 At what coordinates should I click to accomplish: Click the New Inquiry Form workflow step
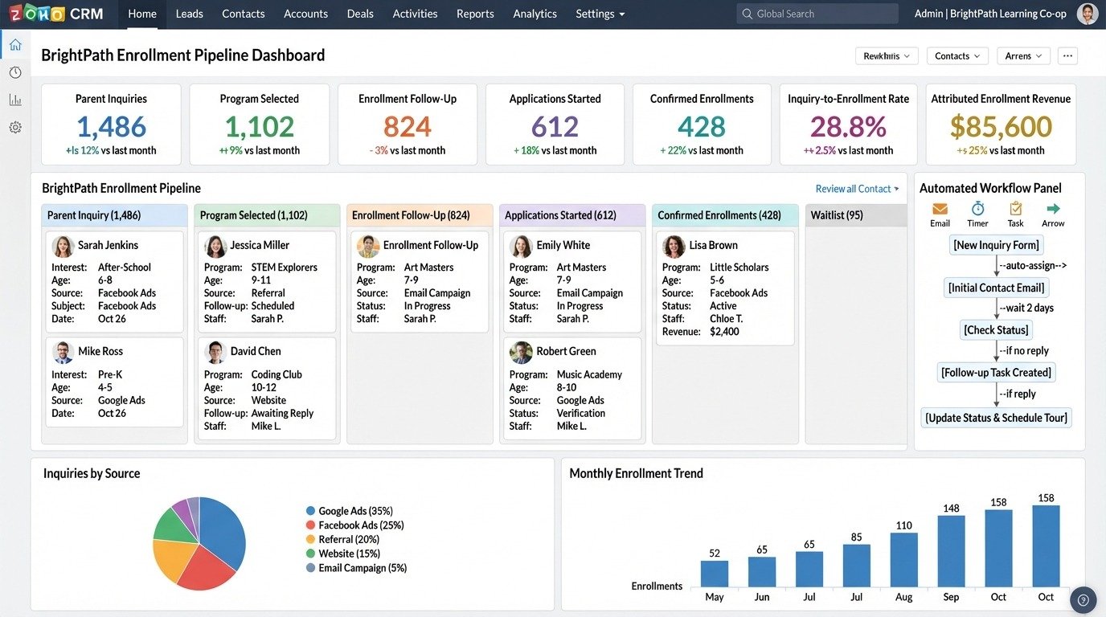(996, 245)
